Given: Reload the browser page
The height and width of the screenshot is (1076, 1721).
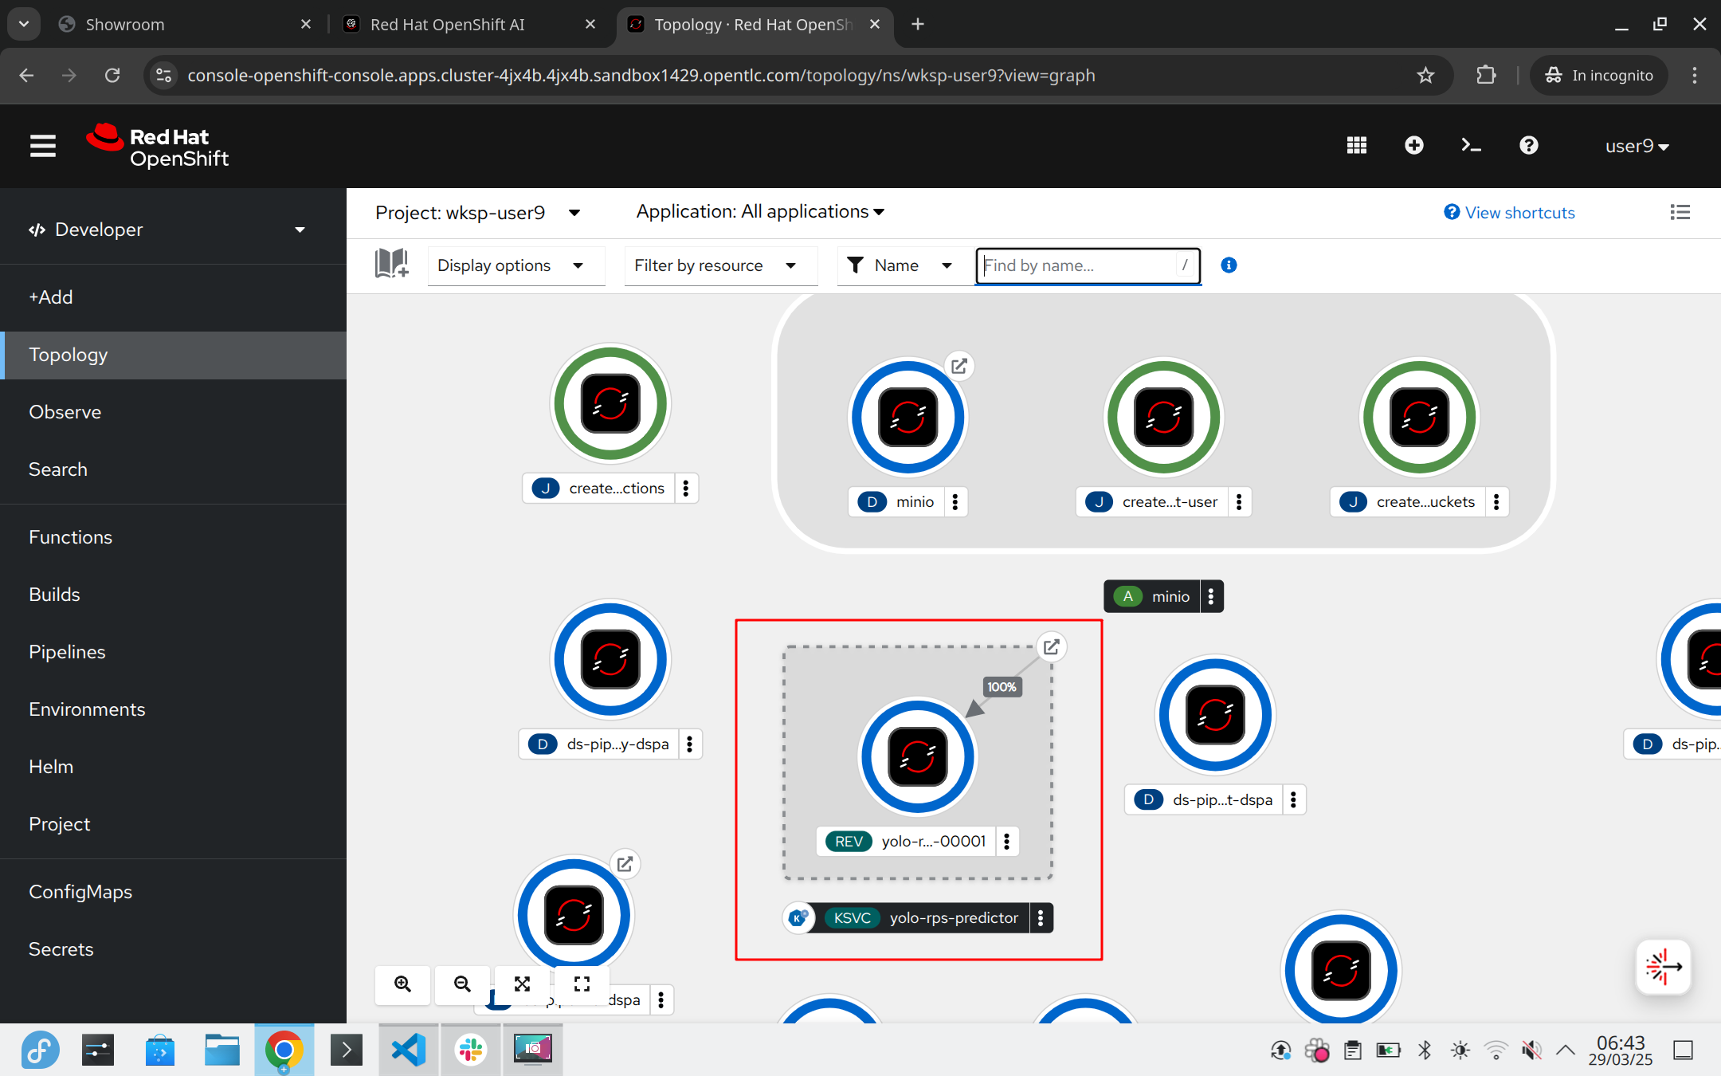Looking at the screenshot, I should [112, 75].
